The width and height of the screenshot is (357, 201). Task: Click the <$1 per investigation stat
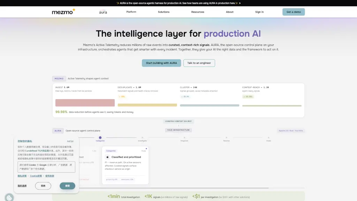[x=221, y=196]
